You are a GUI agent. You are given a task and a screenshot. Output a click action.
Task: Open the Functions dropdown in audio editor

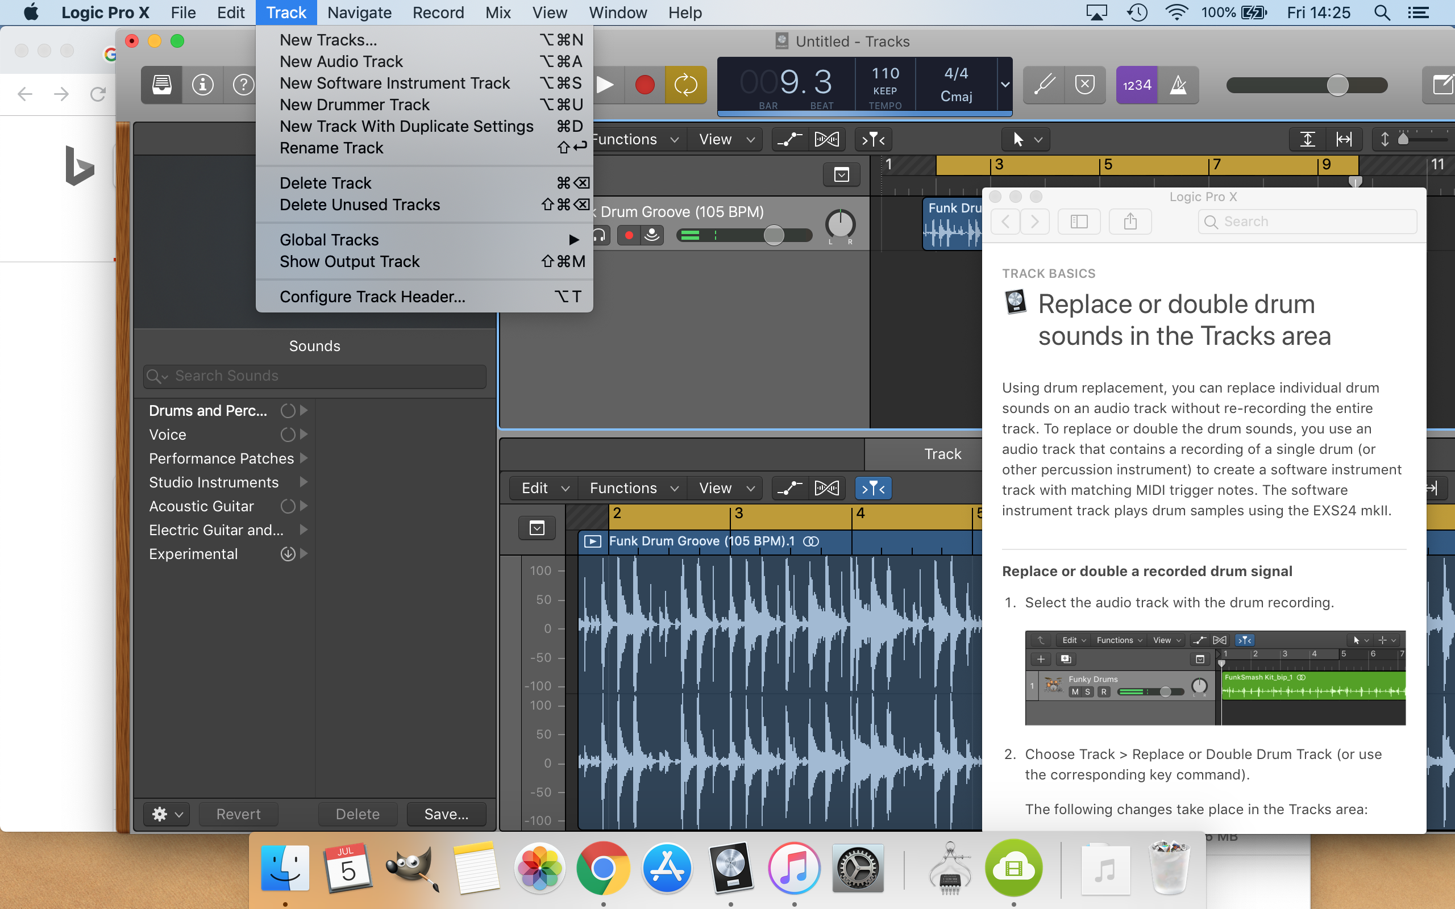633,487
